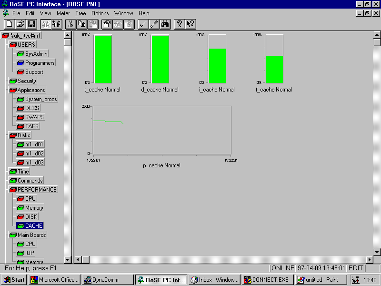Click the Open folder toolbar icon

click(x=20, y=24)
